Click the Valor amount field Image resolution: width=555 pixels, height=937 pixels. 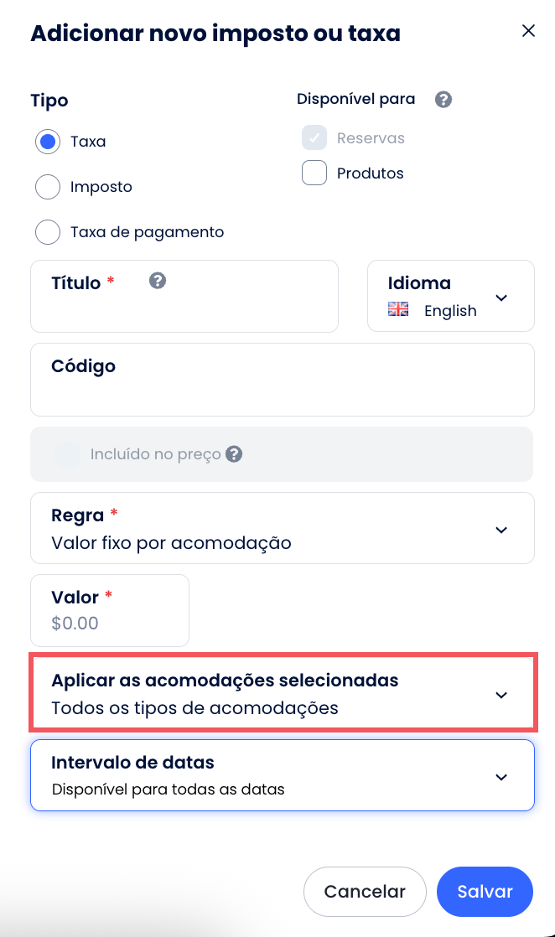(x=109, y=624)
